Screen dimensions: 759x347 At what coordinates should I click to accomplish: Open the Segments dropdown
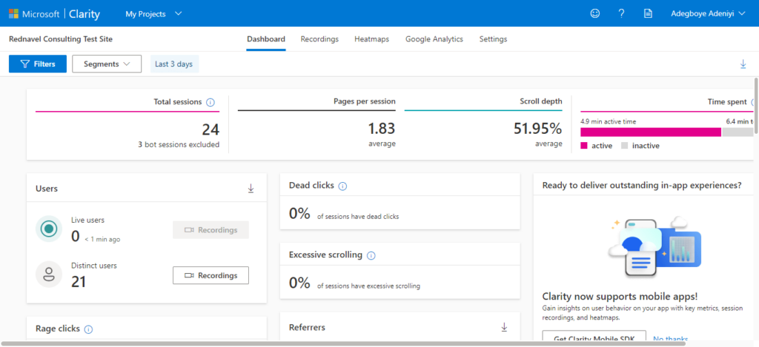click(x=107, y=64)
